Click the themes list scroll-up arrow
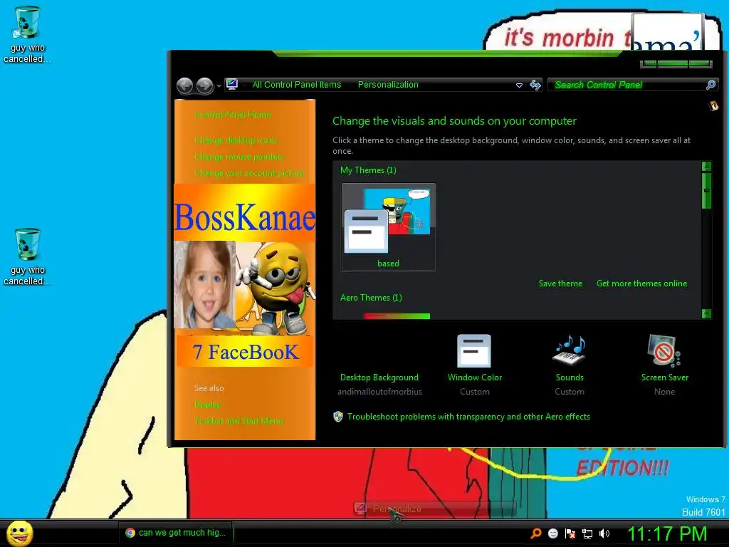 point(707,167)
